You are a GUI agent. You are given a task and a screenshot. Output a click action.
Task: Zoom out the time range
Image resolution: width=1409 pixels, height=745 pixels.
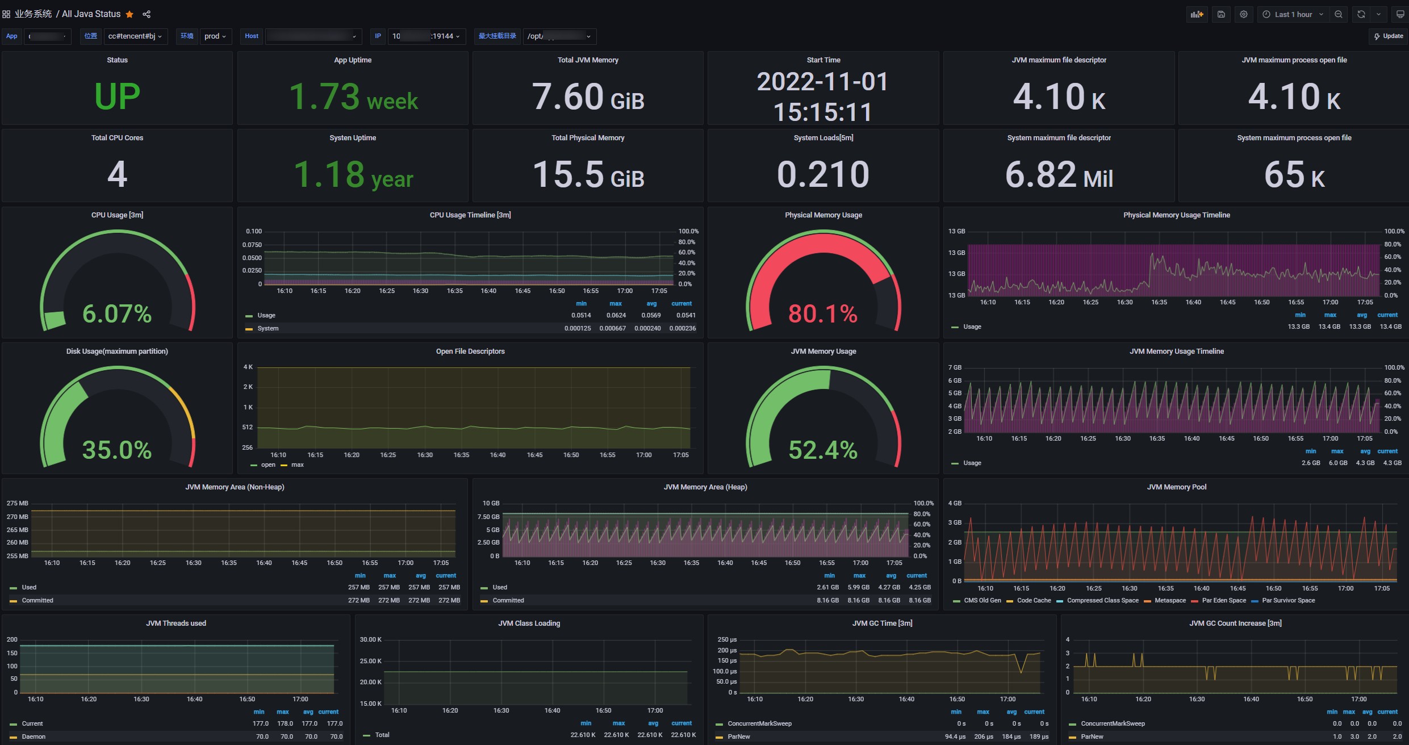1339,15
